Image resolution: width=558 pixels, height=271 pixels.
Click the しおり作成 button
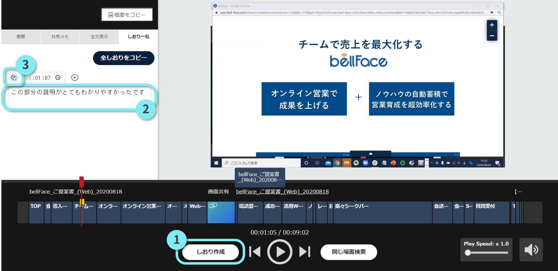point(211,252)
